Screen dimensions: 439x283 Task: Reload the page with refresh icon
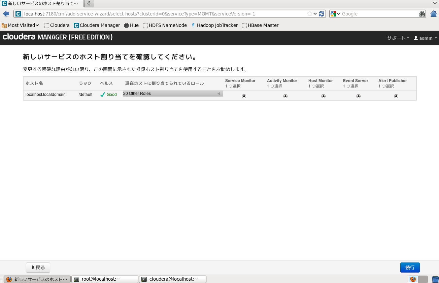click(322, 14)
